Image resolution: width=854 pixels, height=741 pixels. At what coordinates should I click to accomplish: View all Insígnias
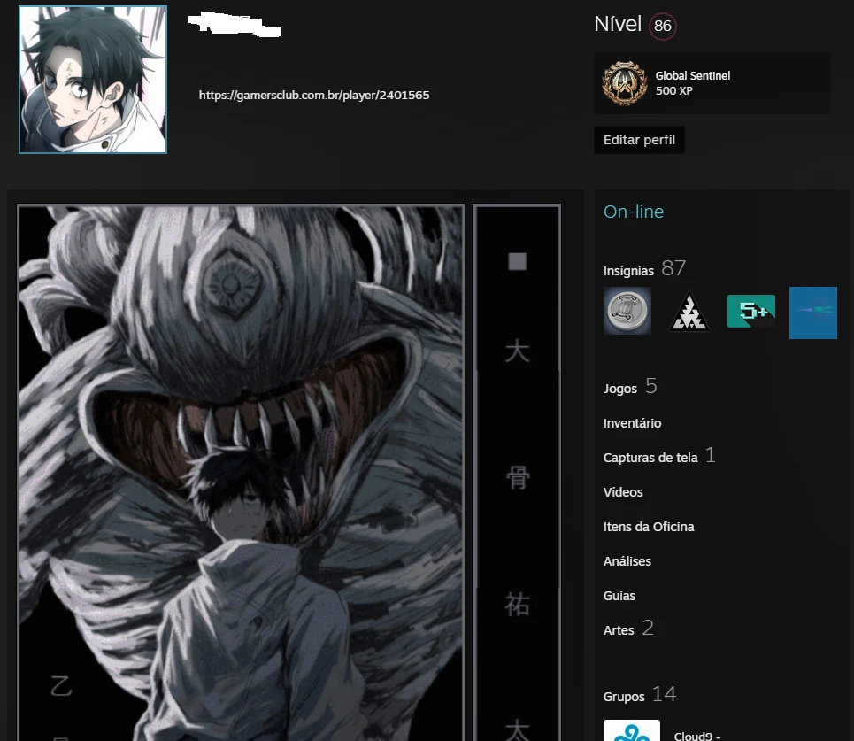pyautogui.click(x=628, y=270)
